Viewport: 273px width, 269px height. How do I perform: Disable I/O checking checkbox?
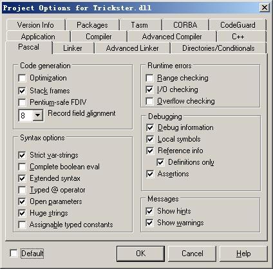click(x=149, y=89)
